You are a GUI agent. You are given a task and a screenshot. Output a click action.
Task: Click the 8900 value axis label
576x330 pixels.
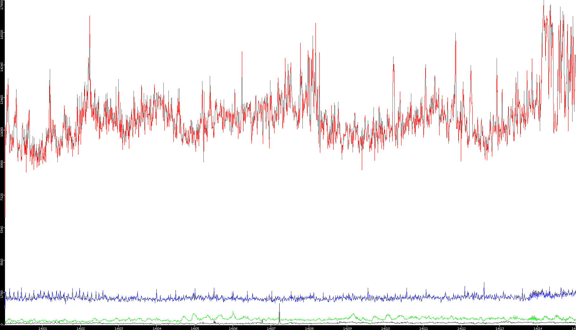[x=2, y=164]
